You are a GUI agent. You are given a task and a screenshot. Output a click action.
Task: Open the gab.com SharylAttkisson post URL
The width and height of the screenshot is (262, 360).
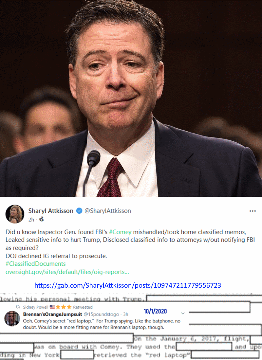coord(127,285)
